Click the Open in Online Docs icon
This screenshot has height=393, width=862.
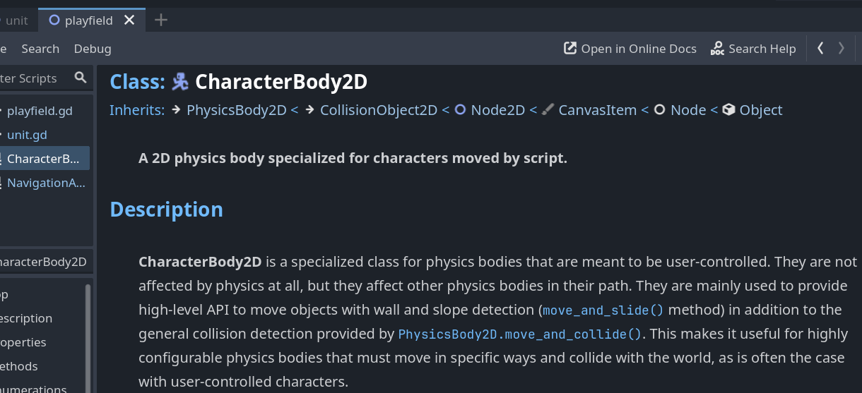(570, 49)
